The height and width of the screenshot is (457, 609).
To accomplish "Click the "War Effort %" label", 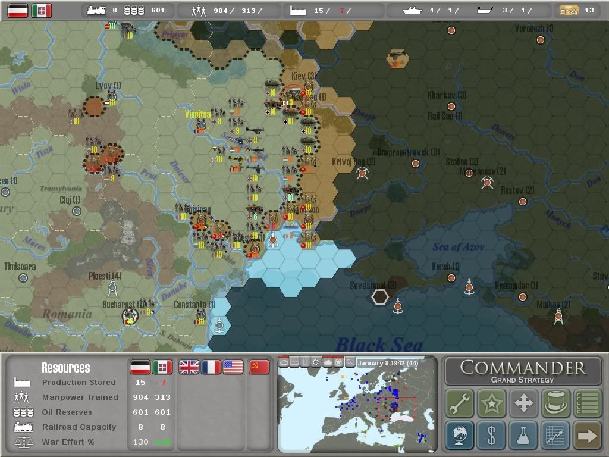I will point(68,442).
